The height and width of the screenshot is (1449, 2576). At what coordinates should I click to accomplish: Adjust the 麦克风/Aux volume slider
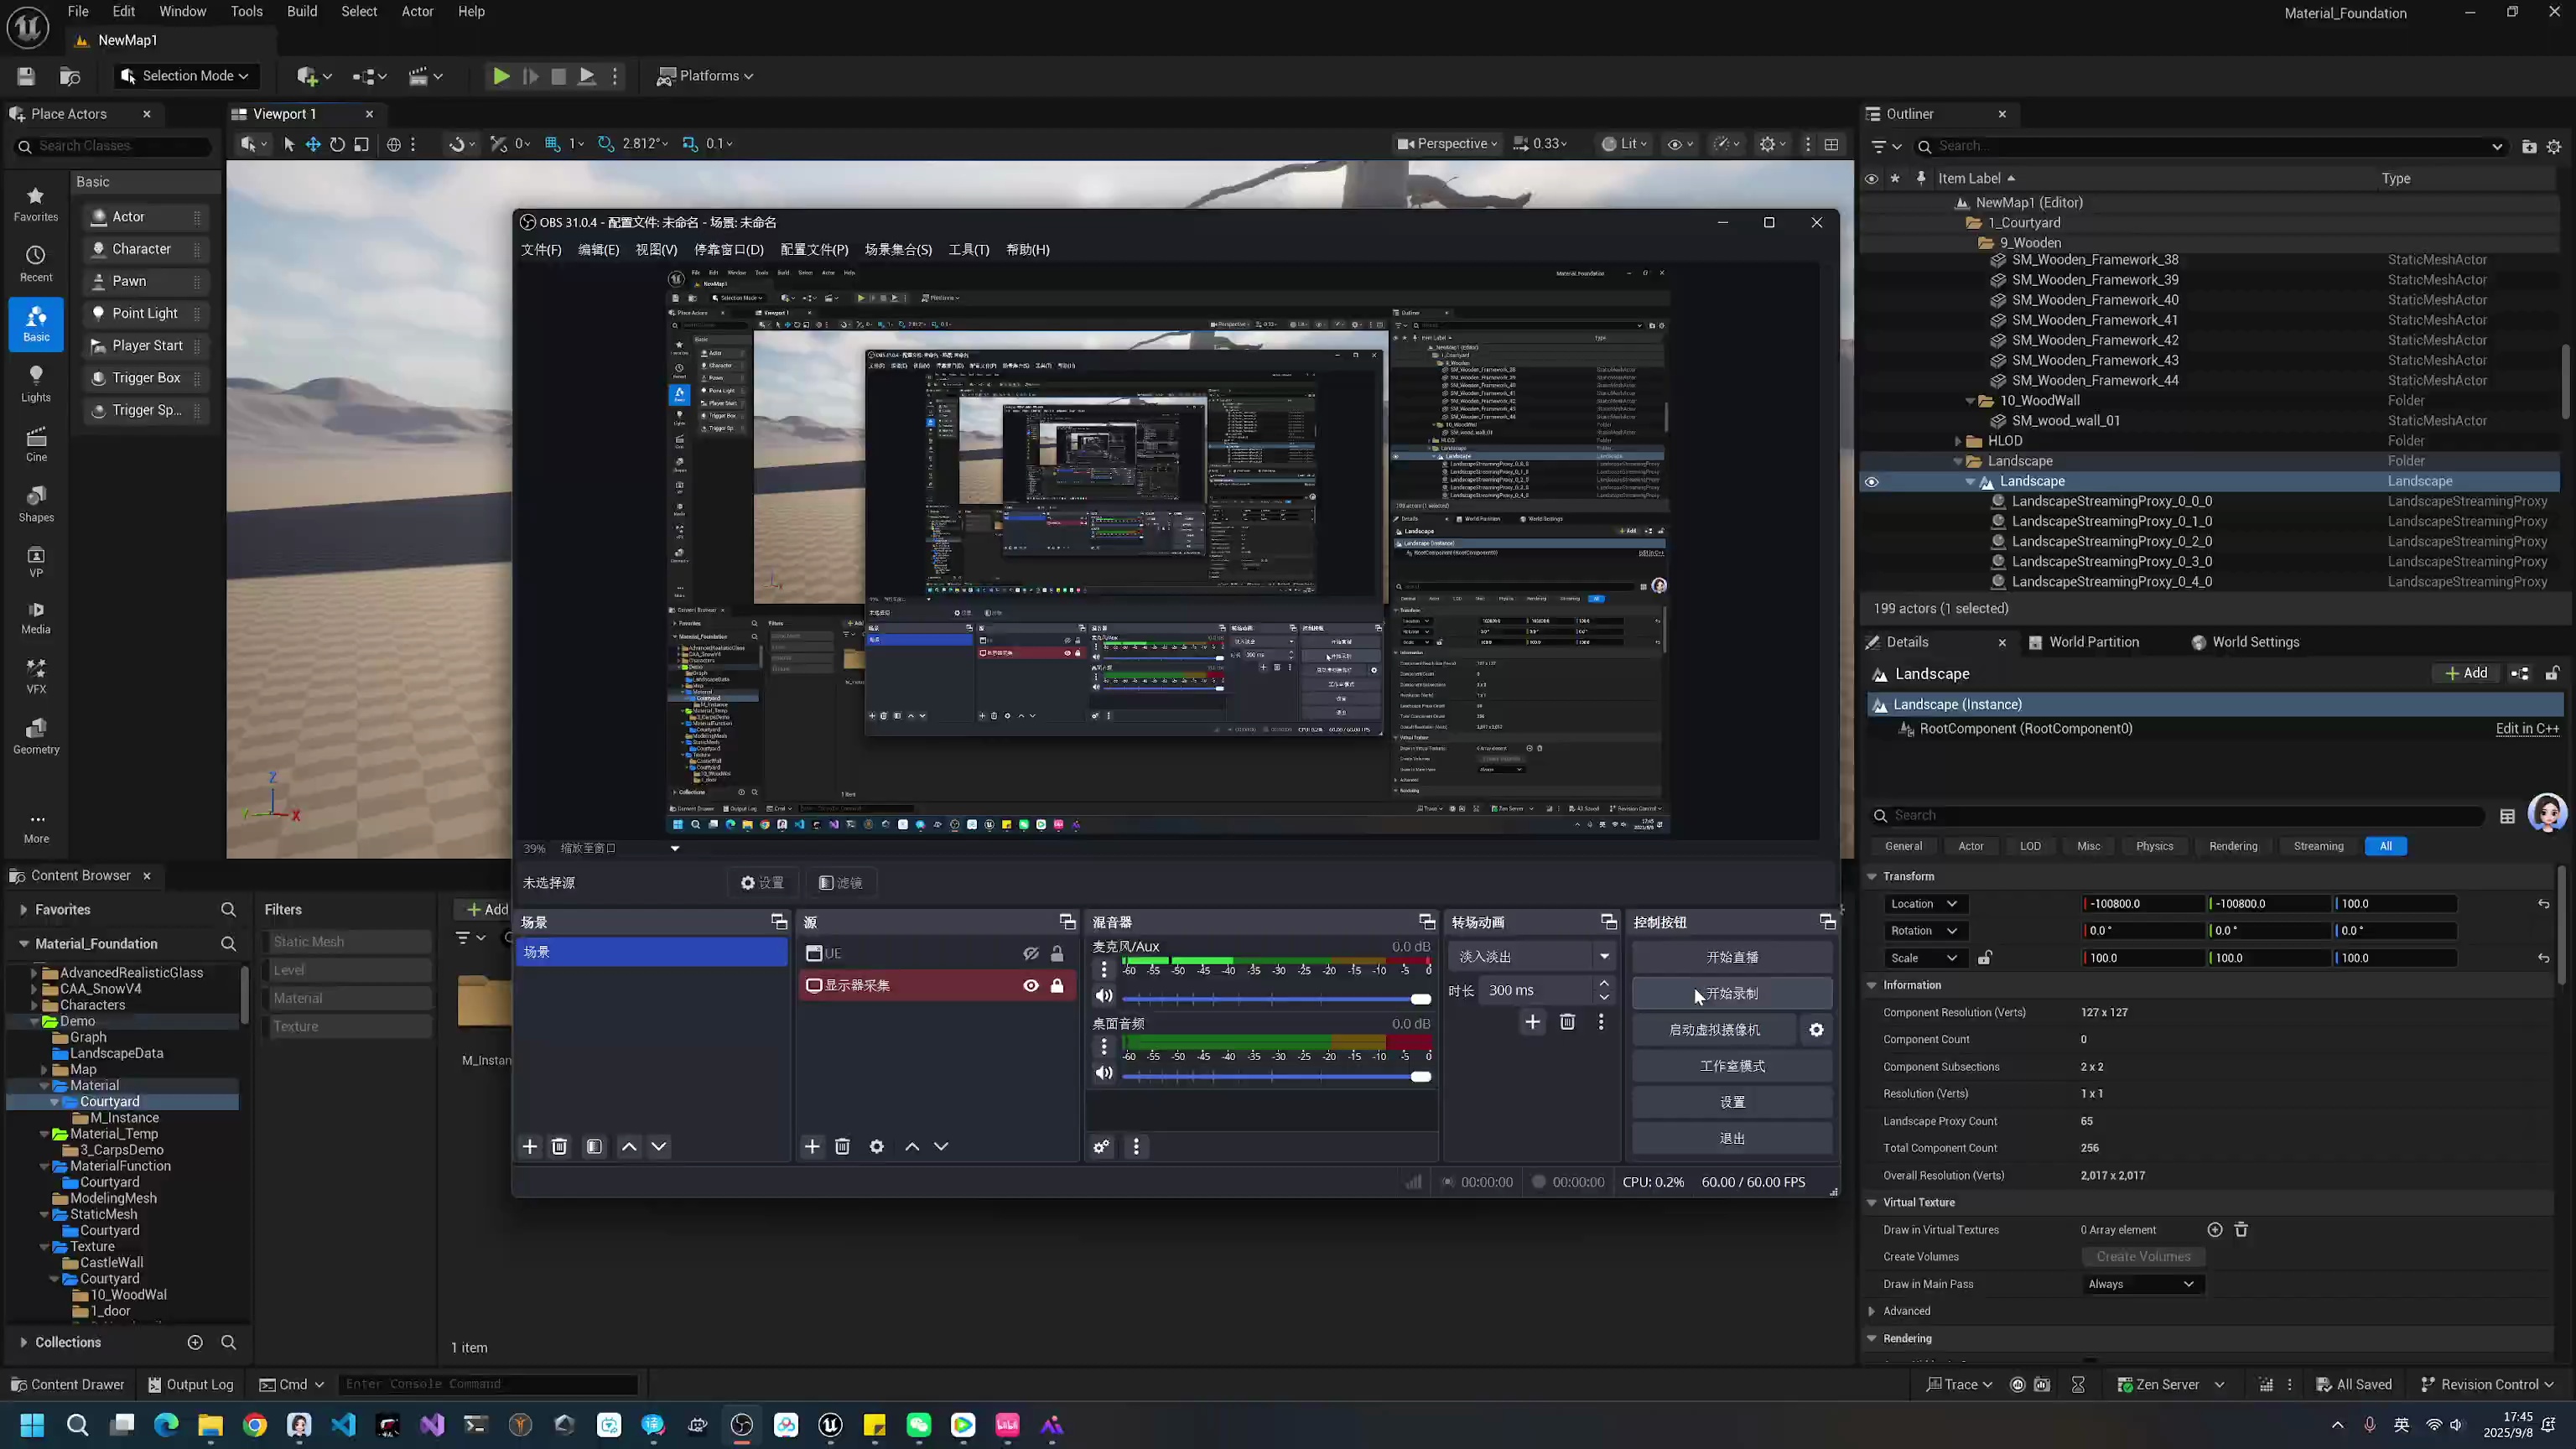tap(1276, 999)
